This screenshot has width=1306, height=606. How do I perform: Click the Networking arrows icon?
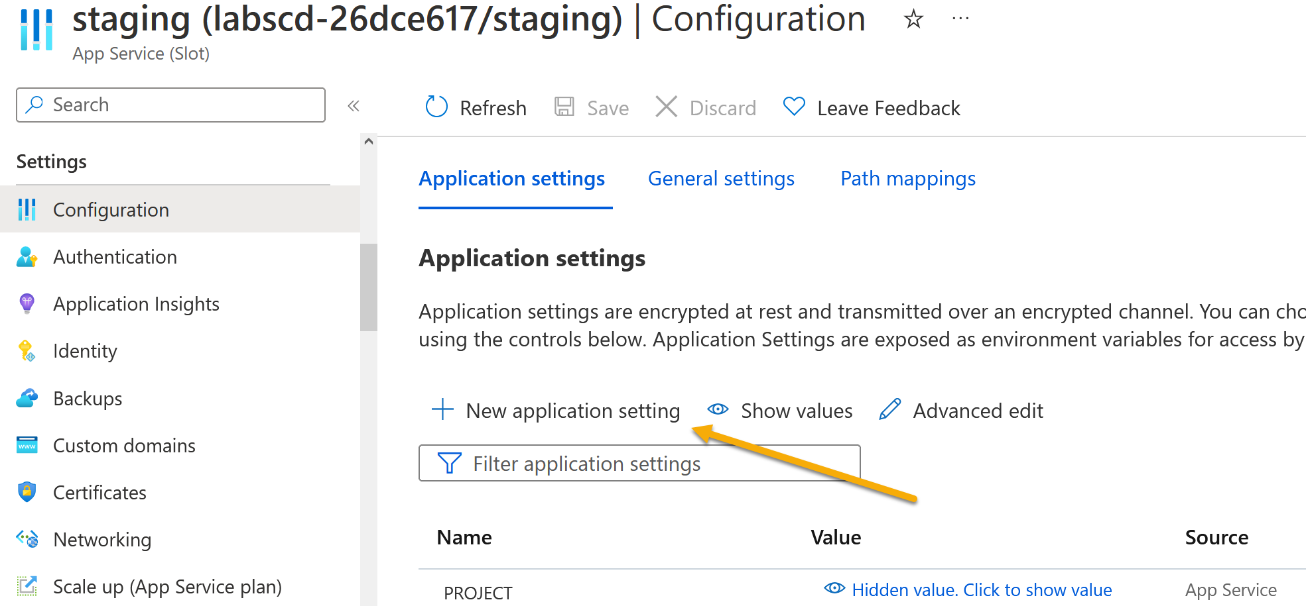point(27,538)
